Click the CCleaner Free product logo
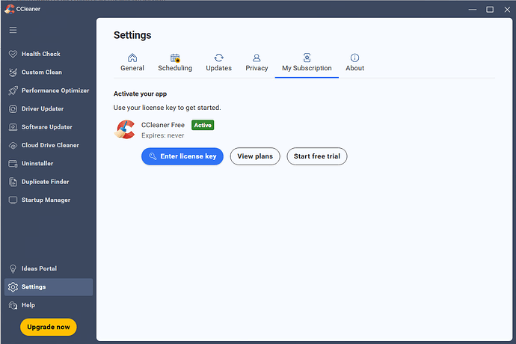Image resolution: width=516 pixels, height=344 pixels. click(x=125, y=129)
